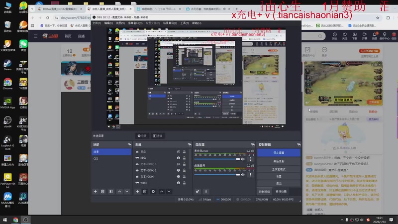Open audio mixer three-dot menu
The width and height of the screenshot is (398, 224).
coord(206,192)
